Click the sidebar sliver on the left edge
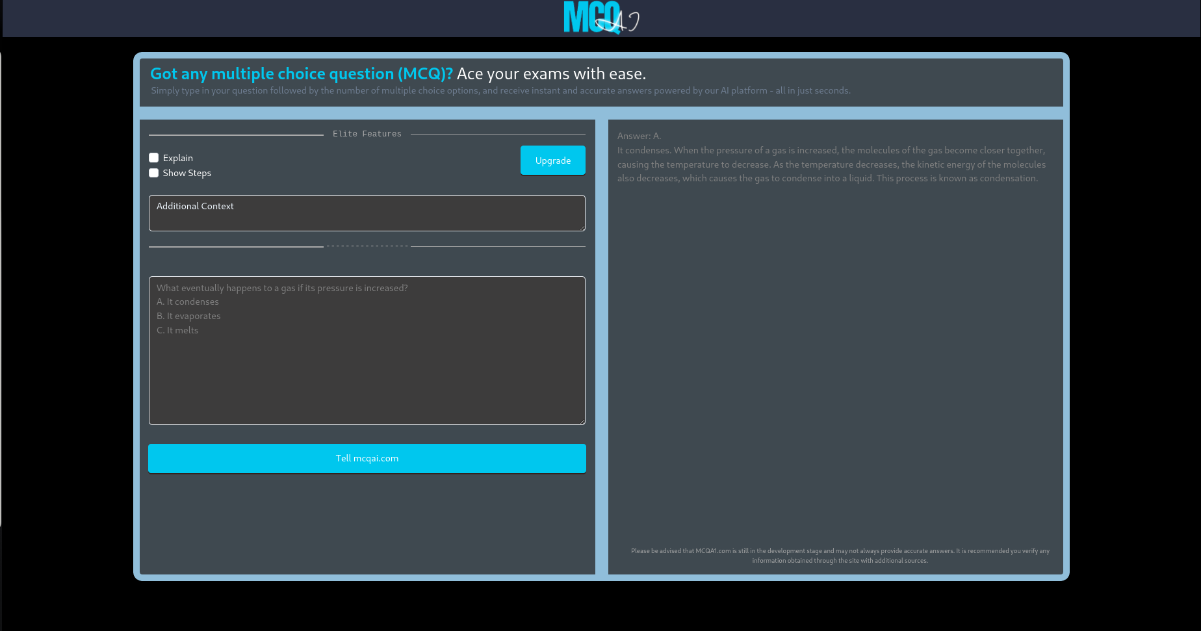 coord(2,292)
